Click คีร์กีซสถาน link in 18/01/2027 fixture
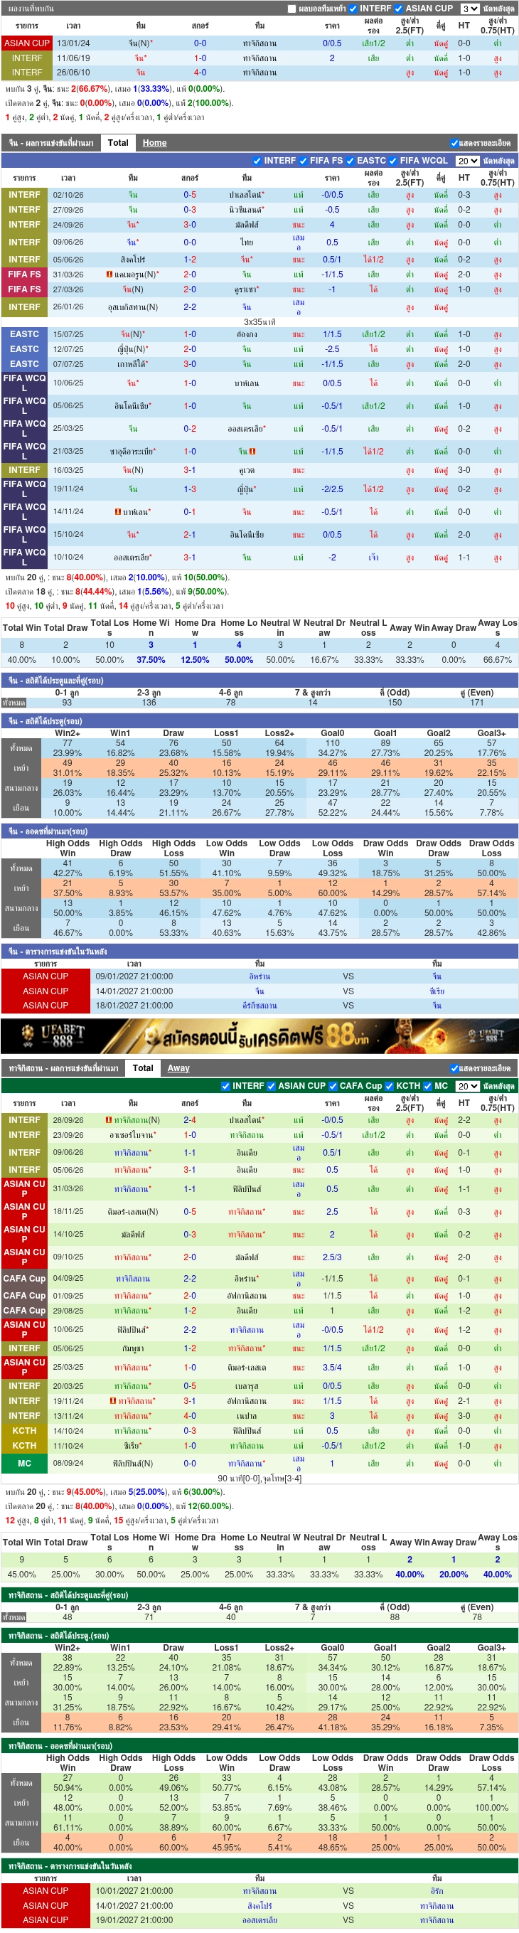This screenshot has height=1933, width=519. coord(259,1006)
